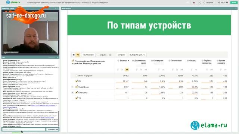
Task: Uncheck the ПК row checkbox
Action: coord(77,81)
